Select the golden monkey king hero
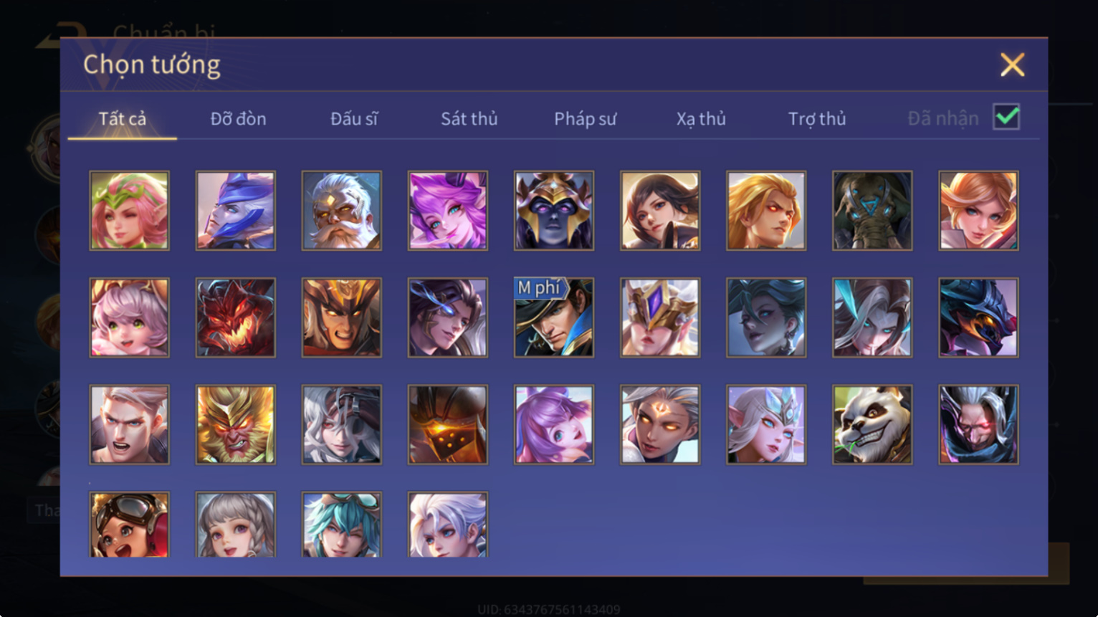The height and width of the screenshot is (617, 1098). (x=236, y=425)
